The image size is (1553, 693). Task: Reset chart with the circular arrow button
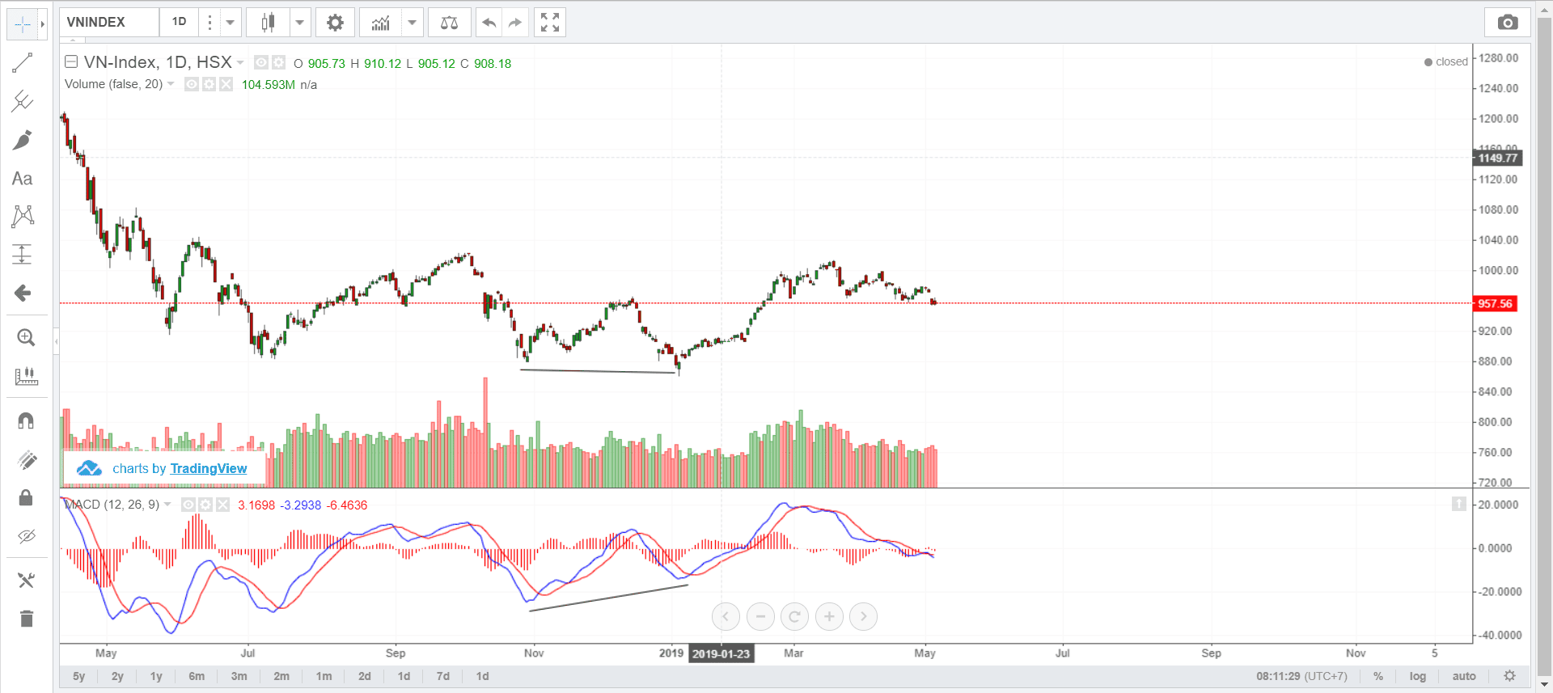(x=794, y=617)
